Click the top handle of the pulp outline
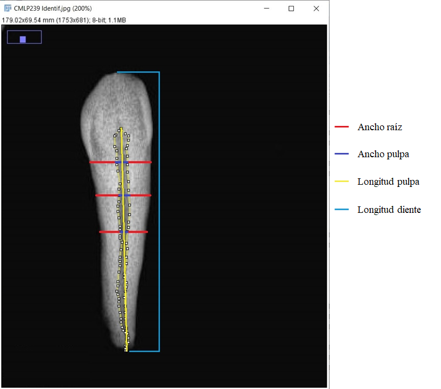Screen dimensions: 441x389 (x=120, y=129)
